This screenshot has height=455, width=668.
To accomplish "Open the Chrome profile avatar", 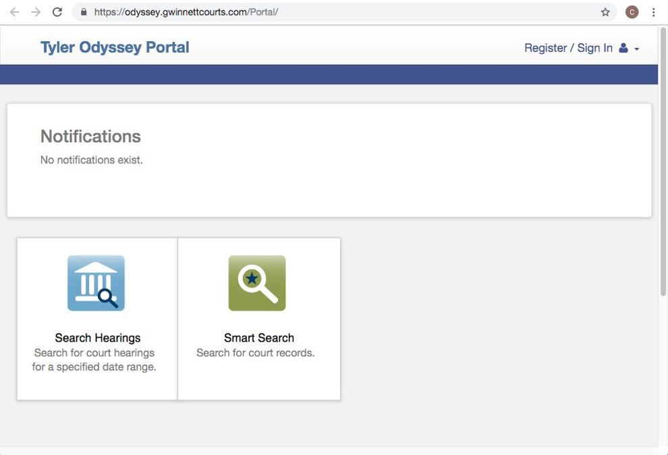I will (x=632, y=12).
